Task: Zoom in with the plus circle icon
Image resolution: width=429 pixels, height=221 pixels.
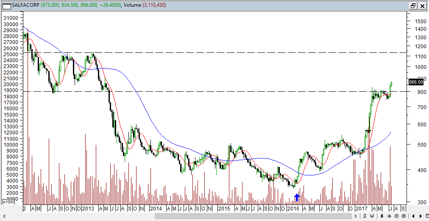Action: click(404, 216)
